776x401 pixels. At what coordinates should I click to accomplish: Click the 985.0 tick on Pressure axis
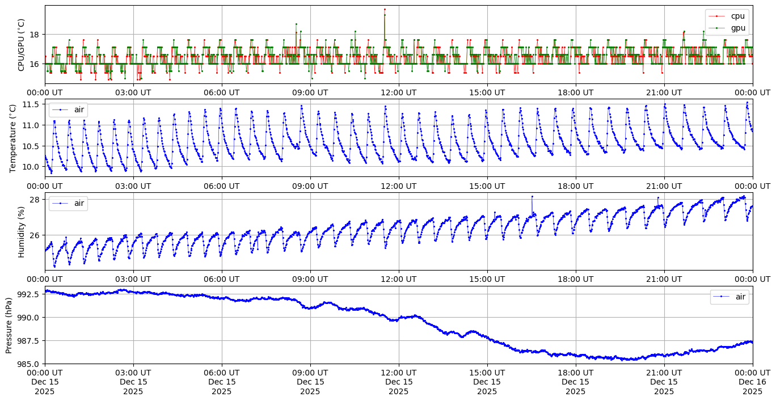(28, 364)
